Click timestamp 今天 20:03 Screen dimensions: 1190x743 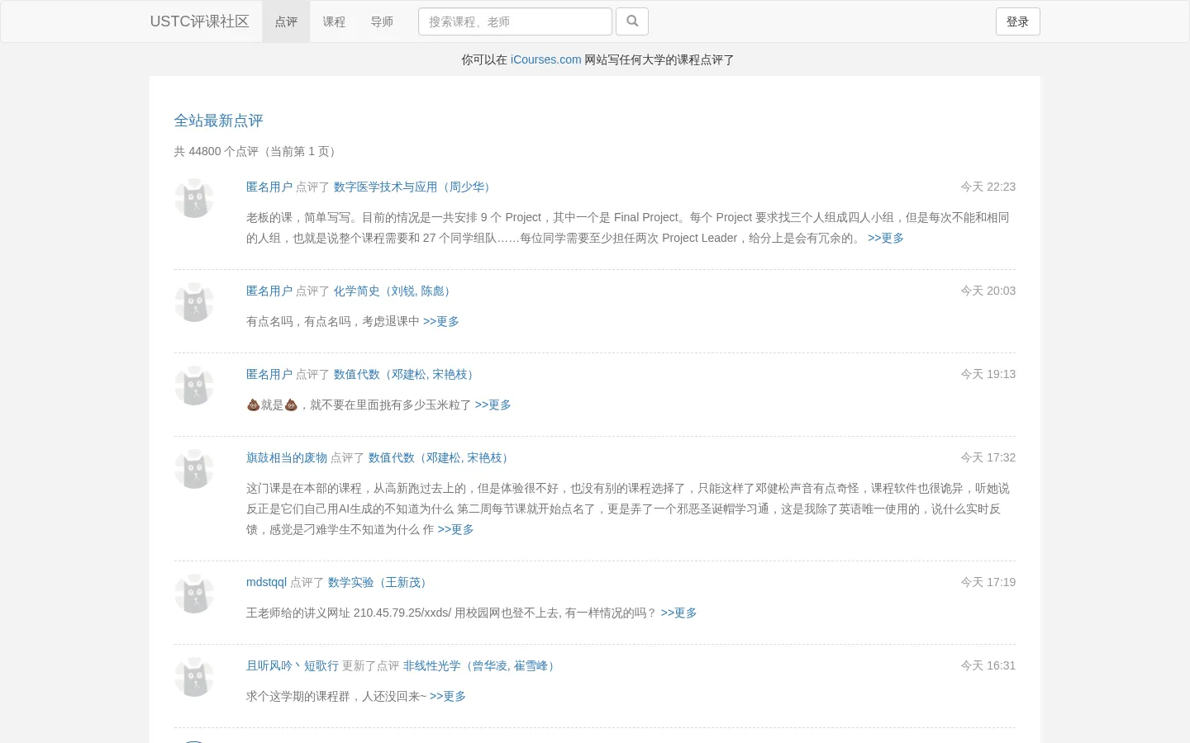coord(988,291)
